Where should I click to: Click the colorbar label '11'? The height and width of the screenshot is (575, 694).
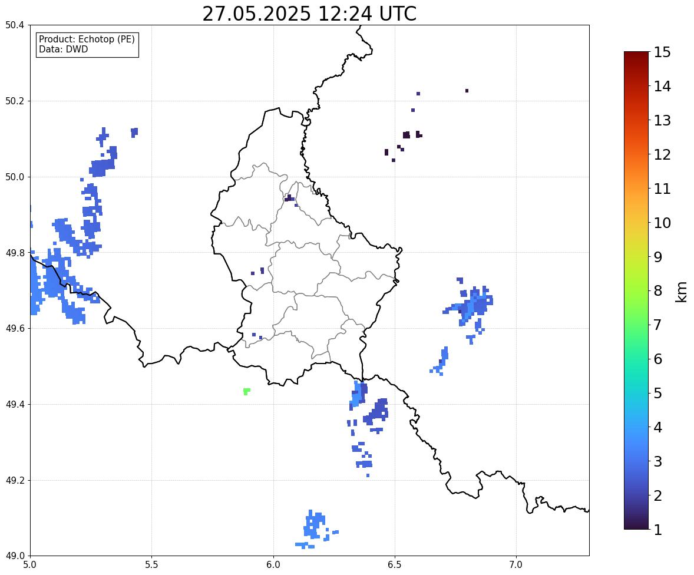point(662,189)
